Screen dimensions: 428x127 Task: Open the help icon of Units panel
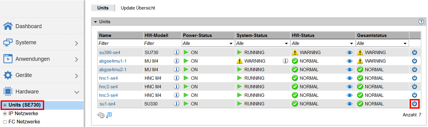pos(421,21)
